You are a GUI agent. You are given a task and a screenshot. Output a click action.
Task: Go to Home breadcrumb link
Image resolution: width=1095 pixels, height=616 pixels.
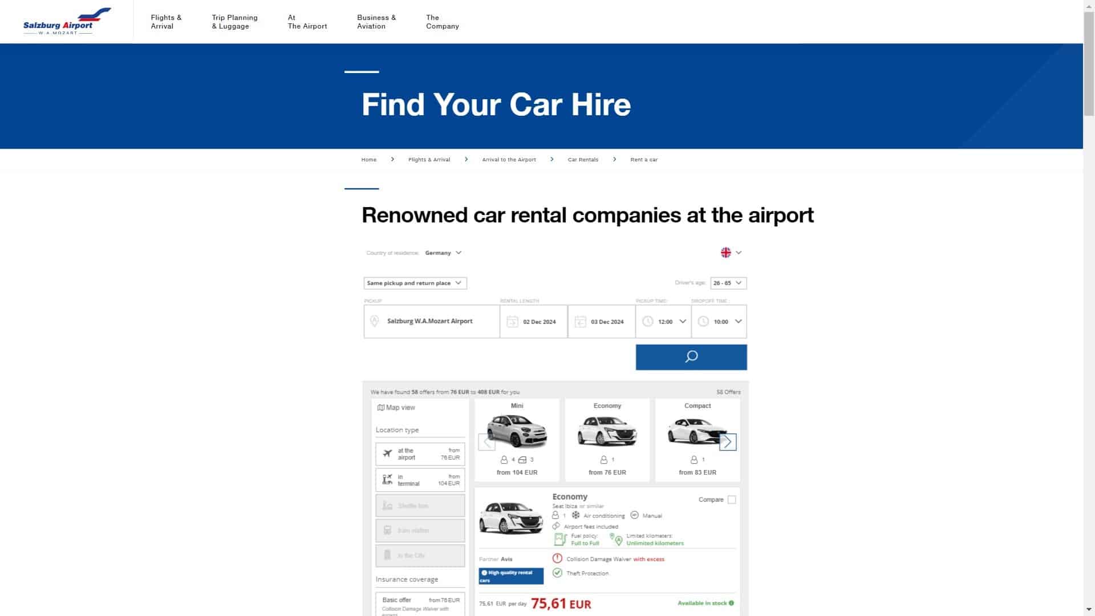(369, 160)
